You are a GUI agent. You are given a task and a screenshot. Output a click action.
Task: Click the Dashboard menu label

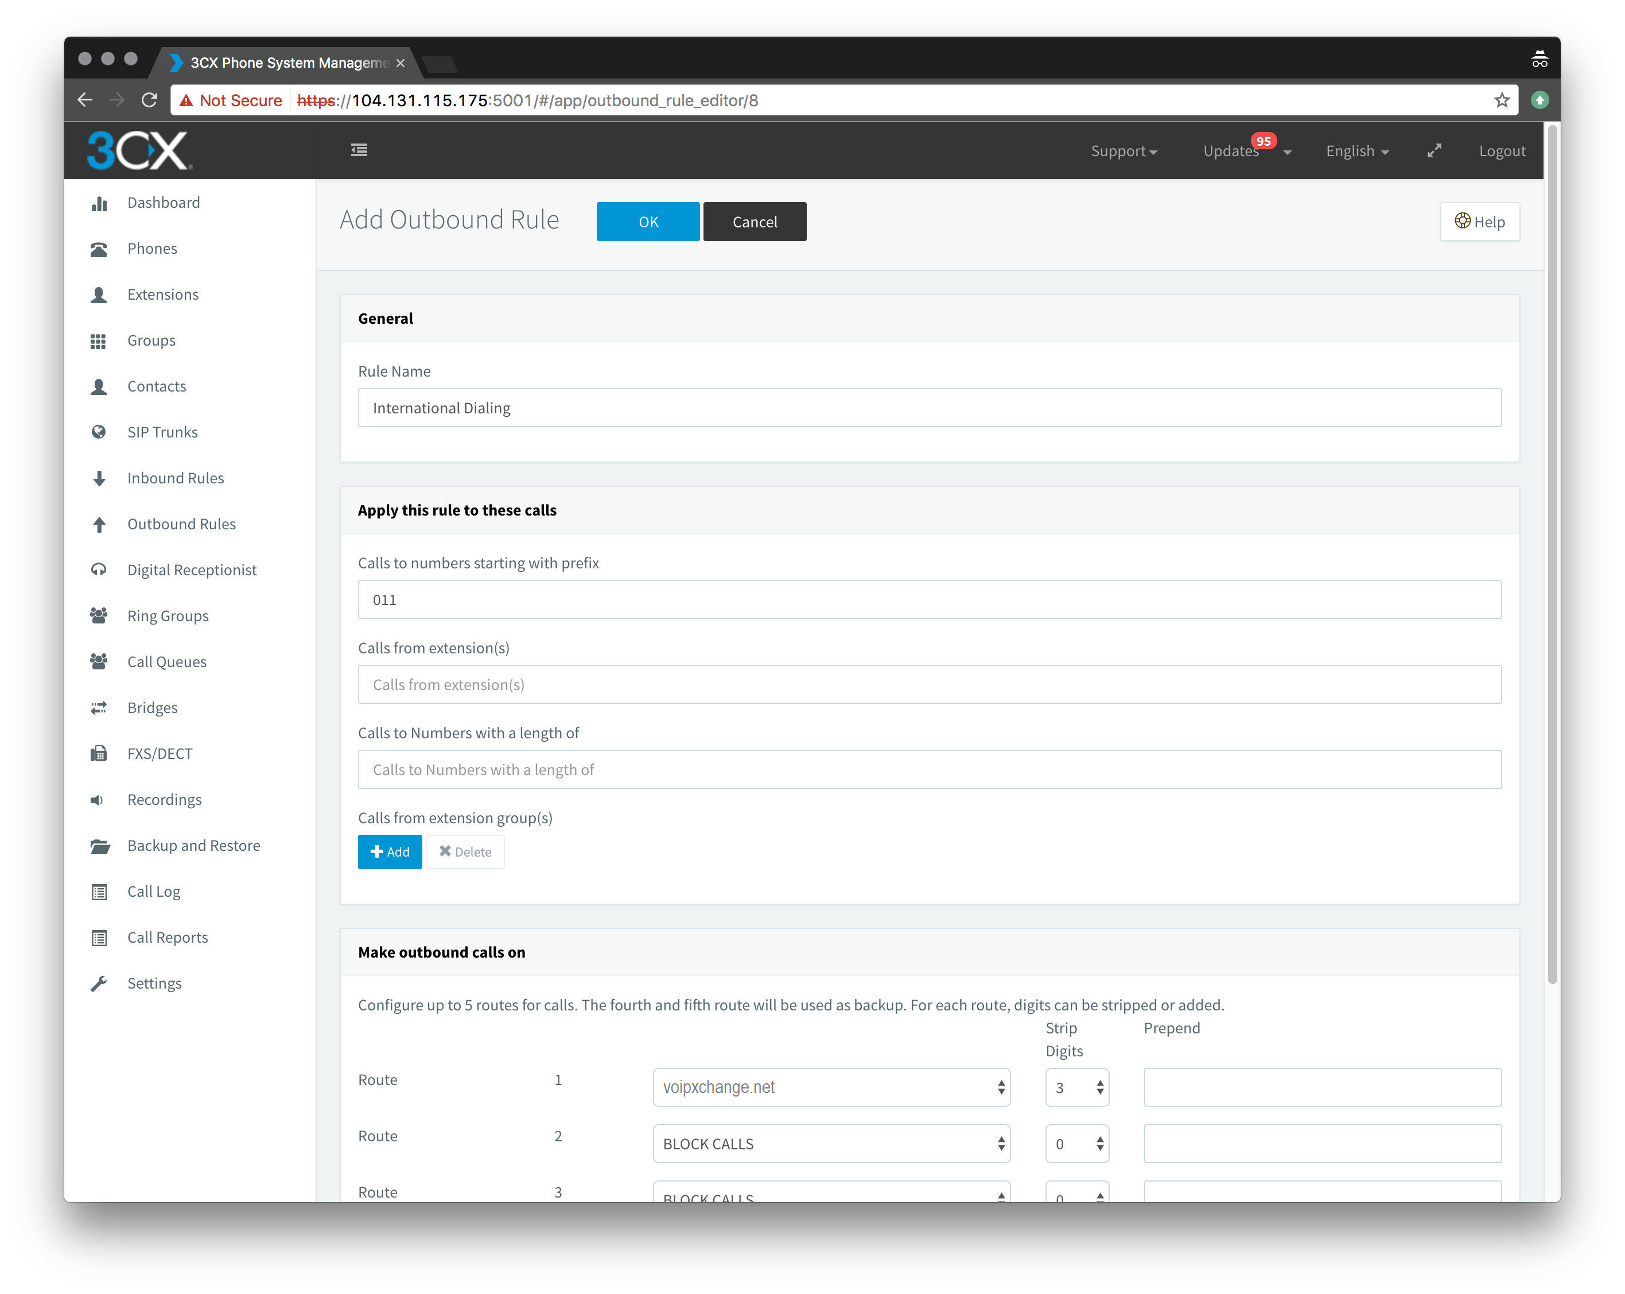point(164,203)
